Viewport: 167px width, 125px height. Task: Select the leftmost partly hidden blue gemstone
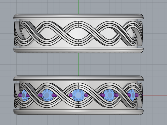click(25, 95)
